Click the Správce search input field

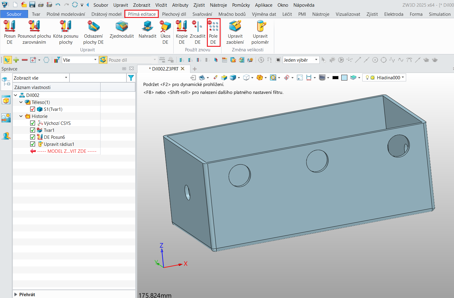click(x=98, y=78)
